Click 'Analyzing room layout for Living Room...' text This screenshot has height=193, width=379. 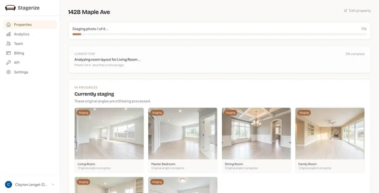(x=108, y=59)
